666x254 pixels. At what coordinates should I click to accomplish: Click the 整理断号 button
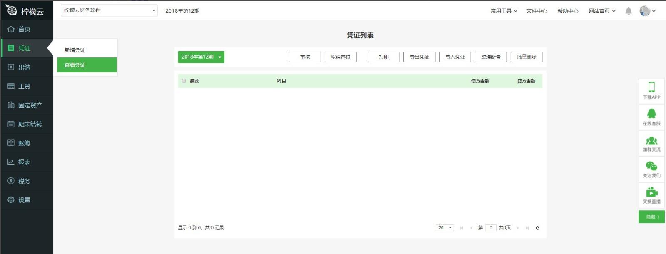[x=491, y=57]
